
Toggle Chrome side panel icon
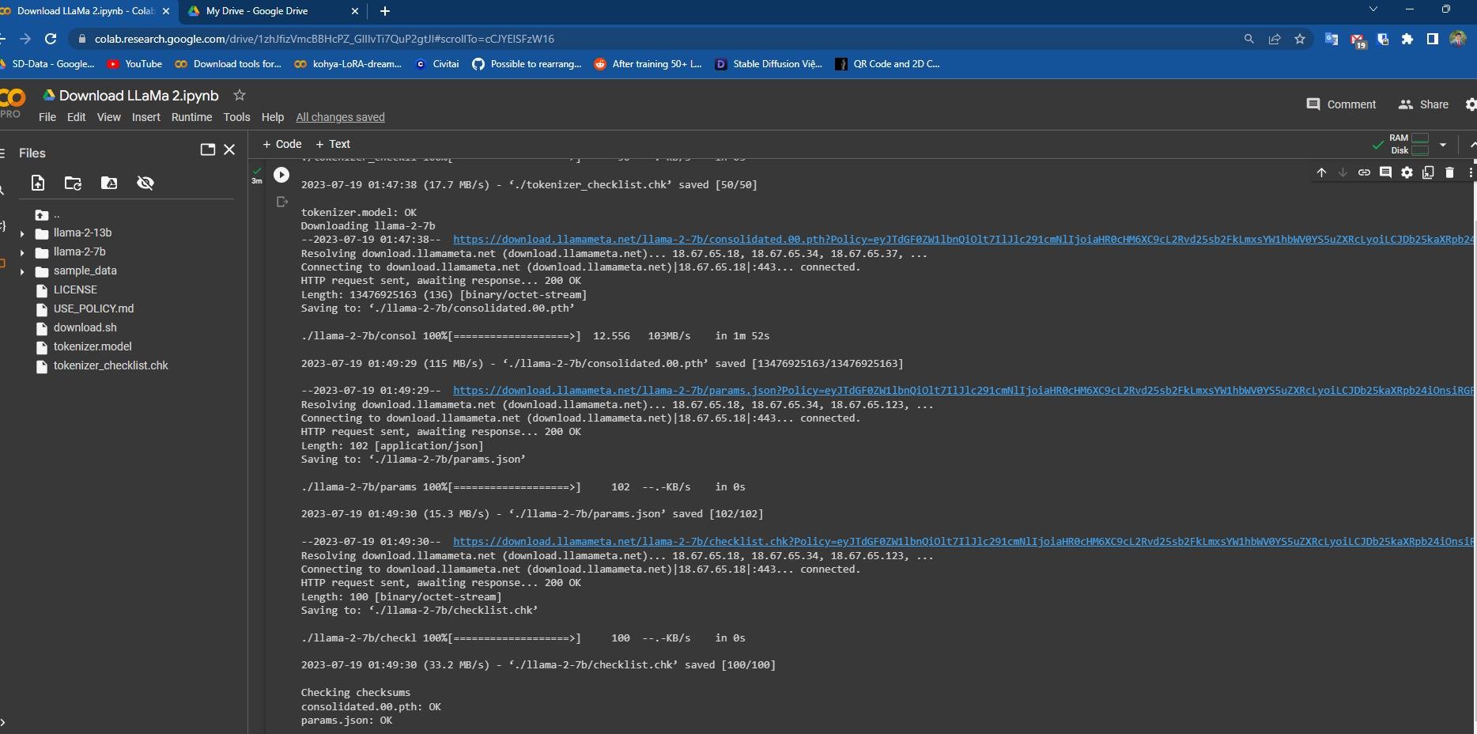[1432, 39]
